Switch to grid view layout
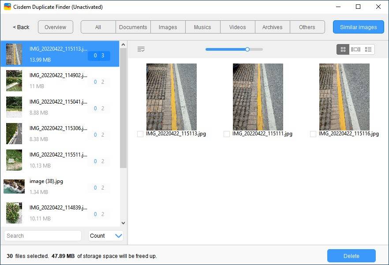 [343, 49]
